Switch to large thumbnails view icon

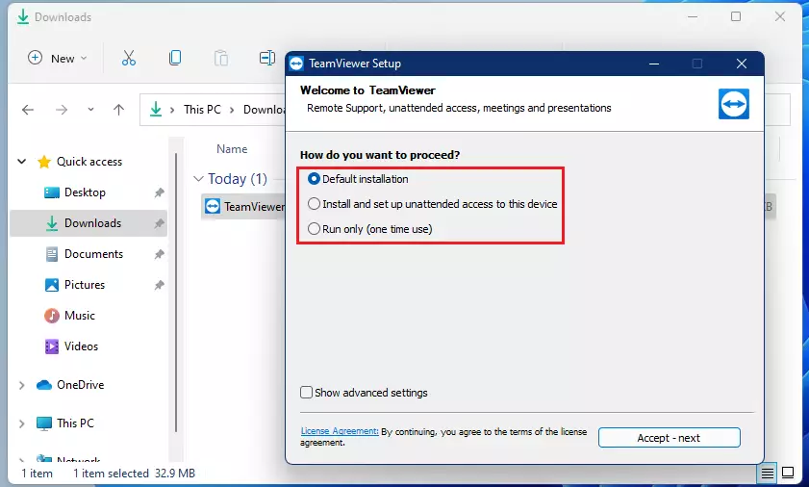coord(788,473)
